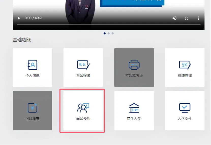Unmute the video sound
Screen dimensions: 211x145
click(174, 18)
